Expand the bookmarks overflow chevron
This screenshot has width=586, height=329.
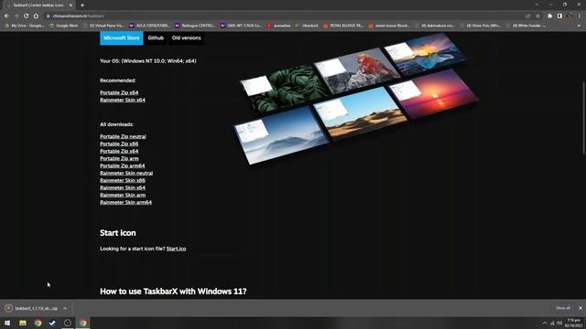579,26
